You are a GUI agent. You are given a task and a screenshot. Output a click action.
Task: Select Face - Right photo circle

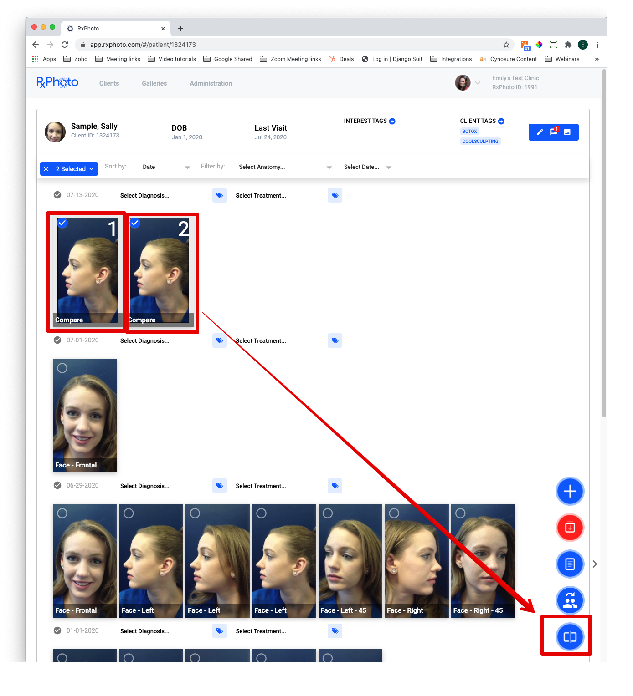pos(394,513)
